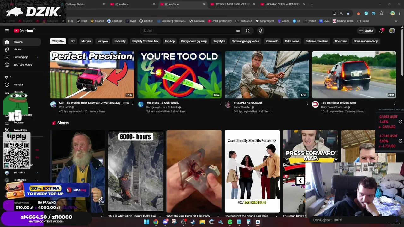
Task: Select the Przygodowe gry akcji chip
Action: (194, 41)
